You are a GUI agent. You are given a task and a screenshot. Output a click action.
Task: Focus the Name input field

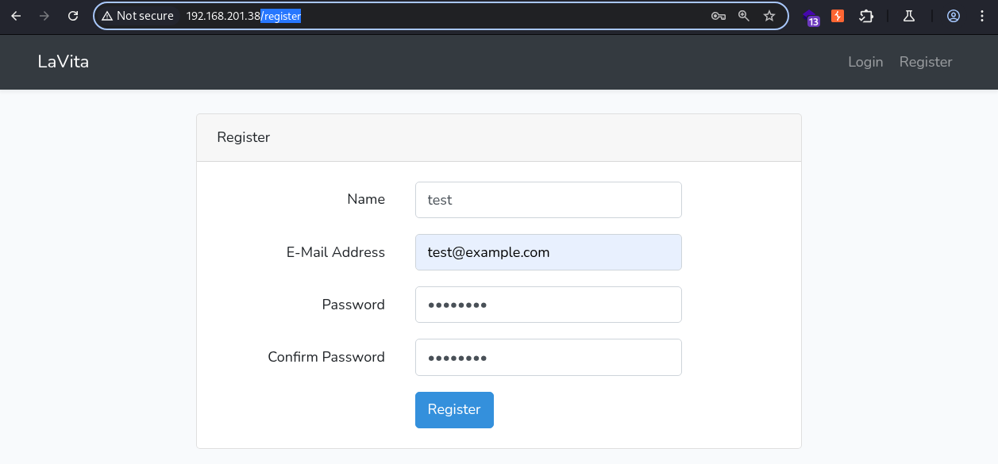(x=548, y=200)
